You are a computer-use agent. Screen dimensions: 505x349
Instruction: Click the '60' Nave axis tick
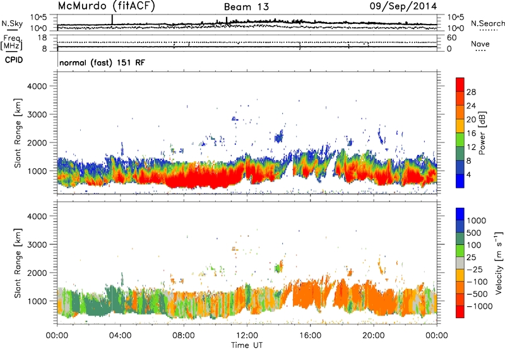pos(451,38)
